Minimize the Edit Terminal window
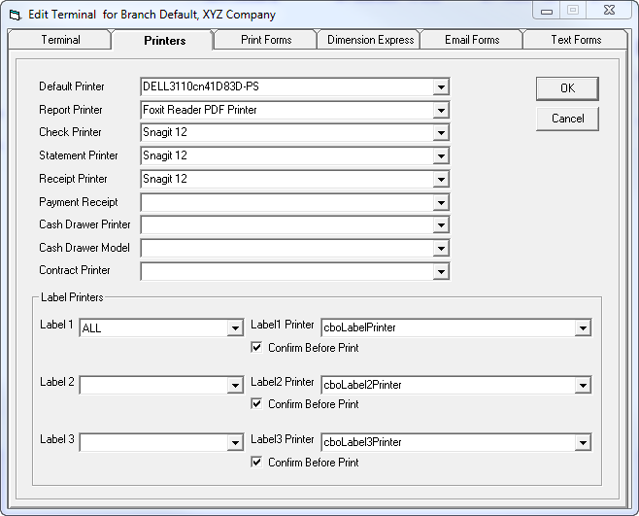639x516 pixels. [547, 11]
